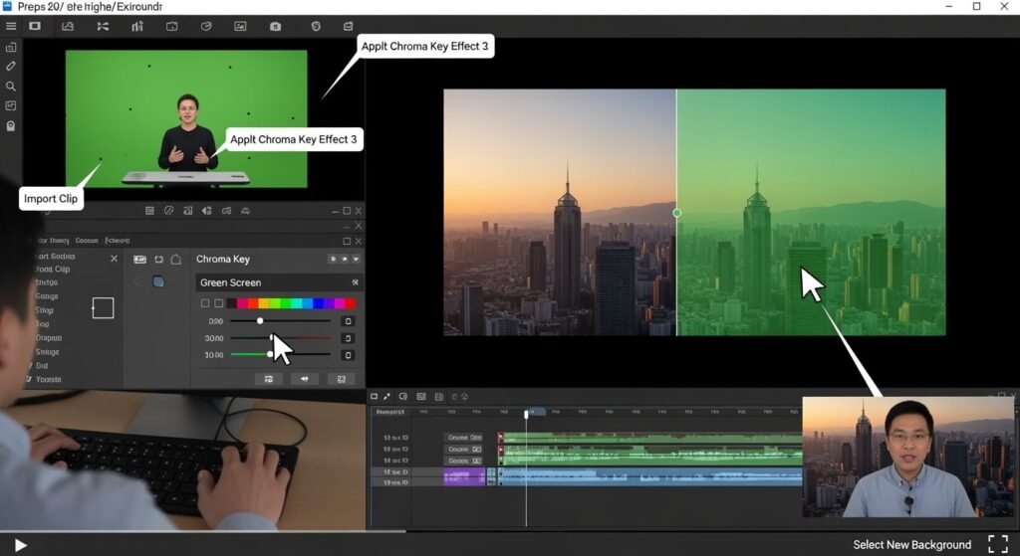
Task: Click the presenter webcam thumbnail
Action: coord(908,458)
